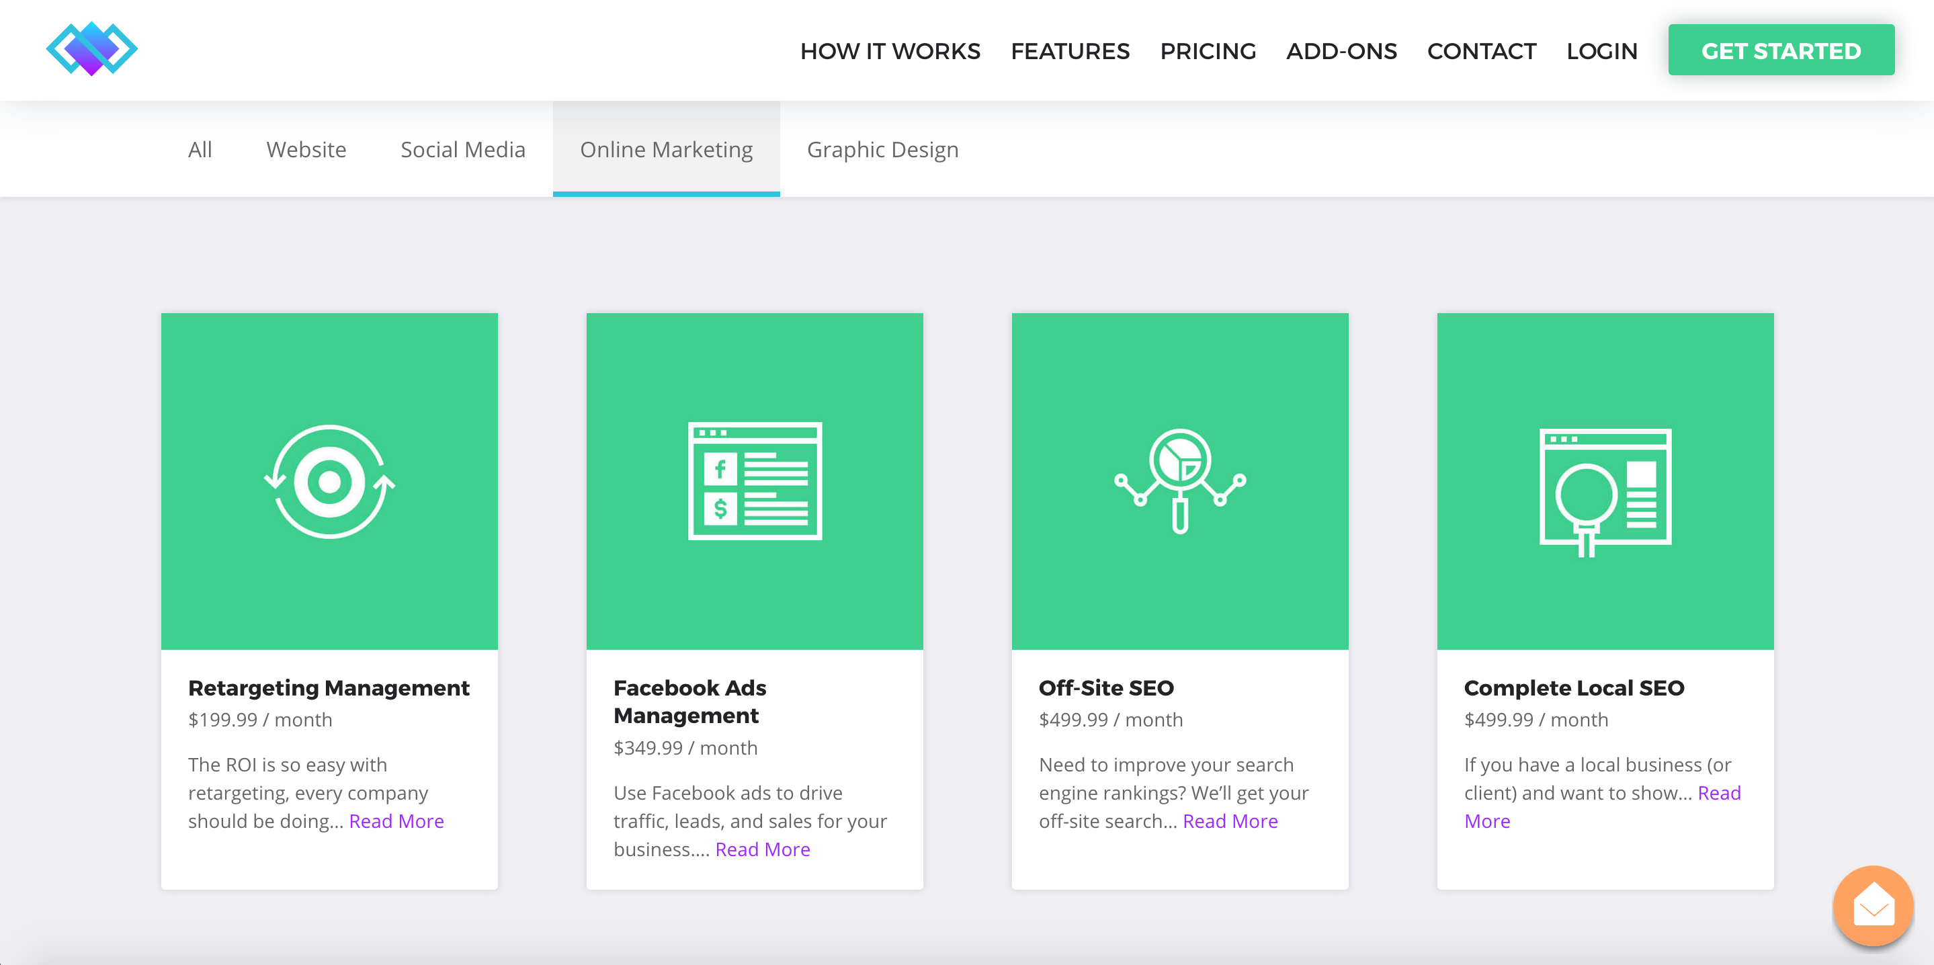Open the Features page
Screen dimensions: 1934x965
[x=1070, y=51]
